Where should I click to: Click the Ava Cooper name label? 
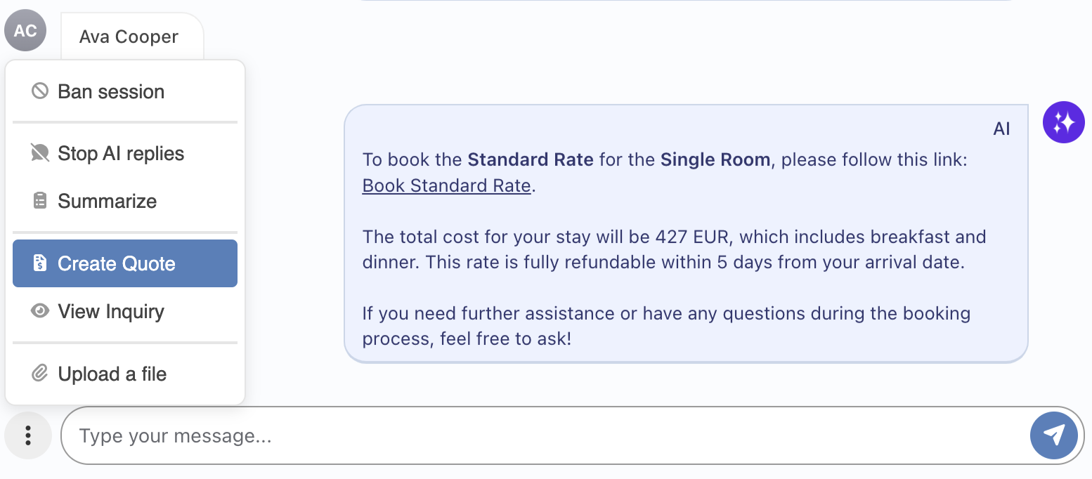click(x=129, y=37)
